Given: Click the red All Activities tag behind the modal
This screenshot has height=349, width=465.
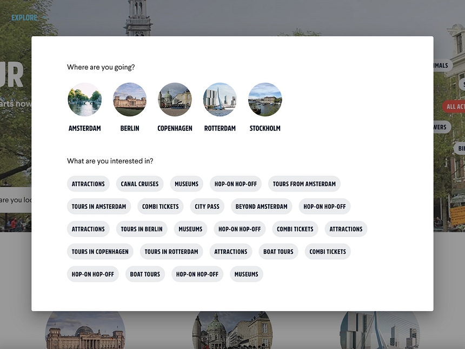Looking at the screenshot, I should (454, 107).
